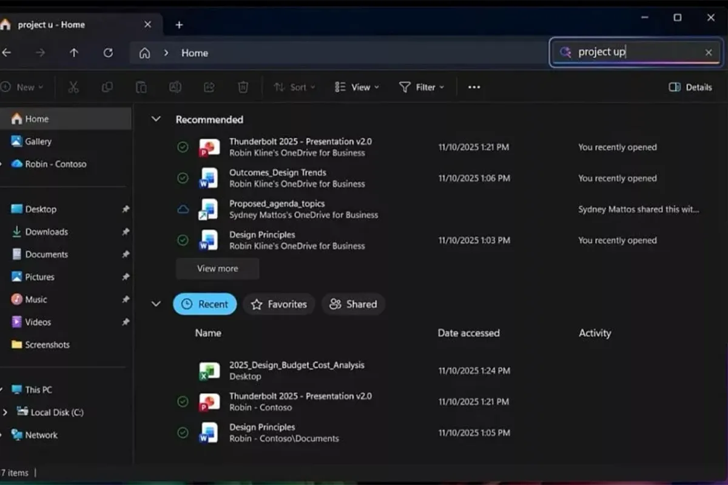This screenshot has width=728, height=485.
Task: Open the Filter dropdown menu
Action: coord(421,87)
